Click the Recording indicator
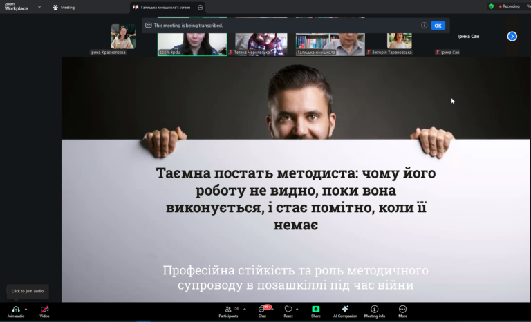The width and height of the screenshot is (531, 322). click(x=509, y=6)
